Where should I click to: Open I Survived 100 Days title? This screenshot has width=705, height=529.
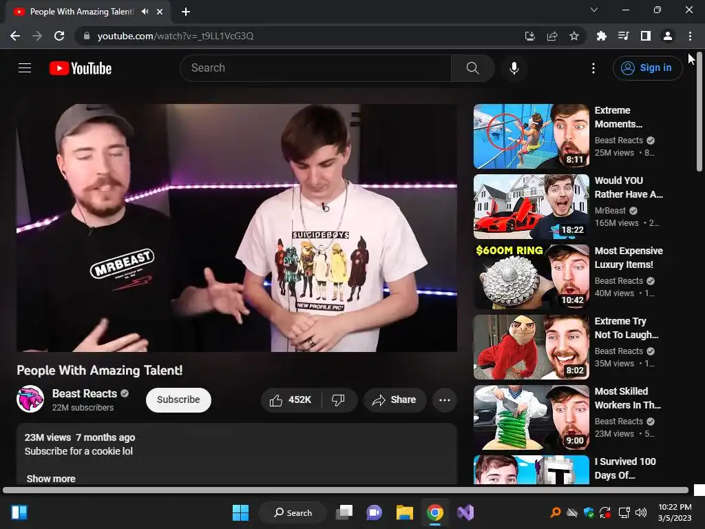(x=625, y=468)
